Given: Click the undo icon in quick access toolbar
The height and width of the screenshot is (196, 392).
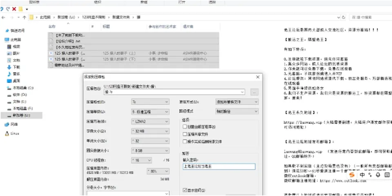Looking at the screenshot, I should 2,9.
